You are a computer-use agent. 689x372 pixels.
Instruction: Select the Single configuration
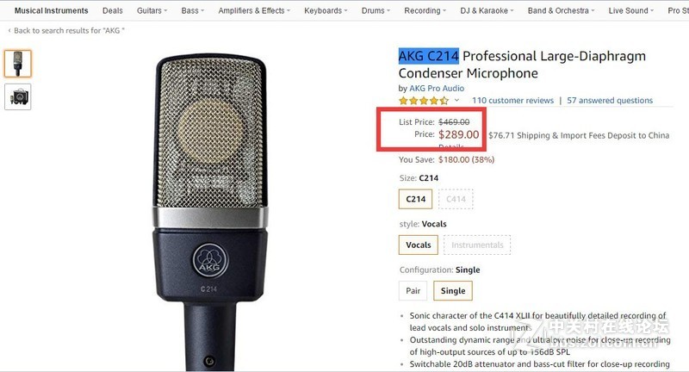point(453,291)
